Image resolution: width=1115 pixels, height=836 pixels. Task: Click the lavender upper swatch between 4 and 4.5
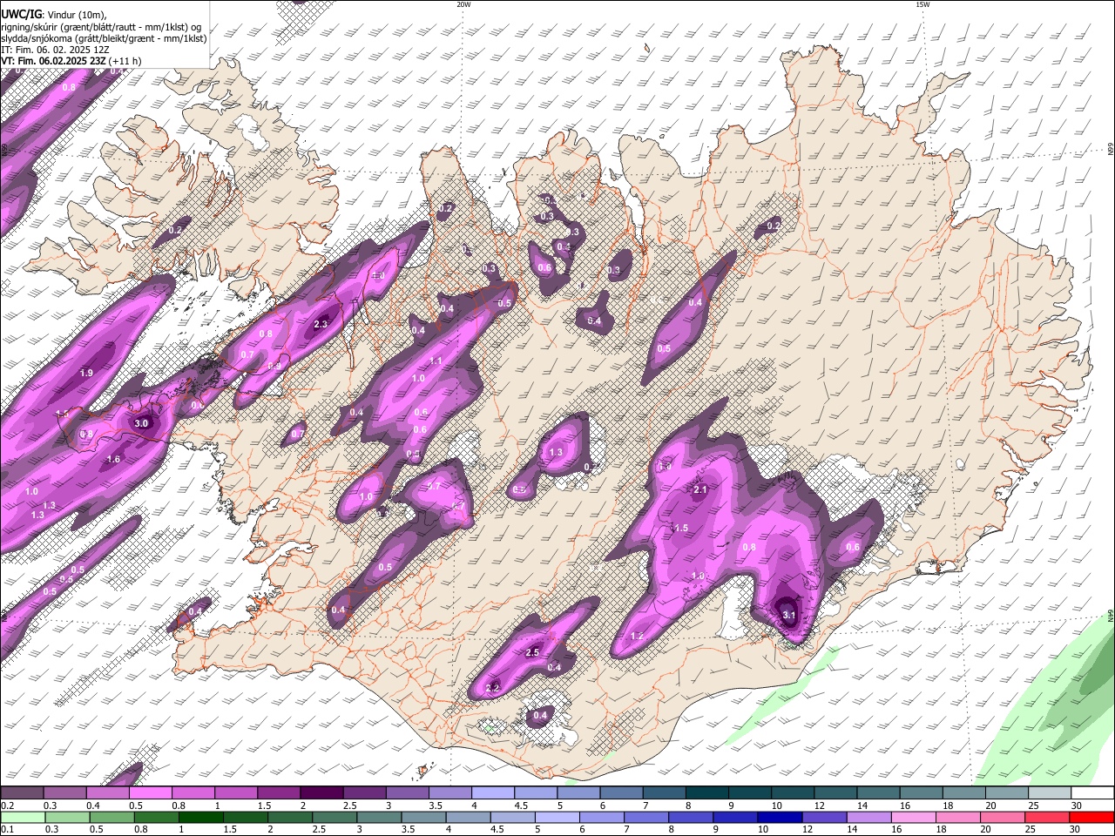[491, 793]
